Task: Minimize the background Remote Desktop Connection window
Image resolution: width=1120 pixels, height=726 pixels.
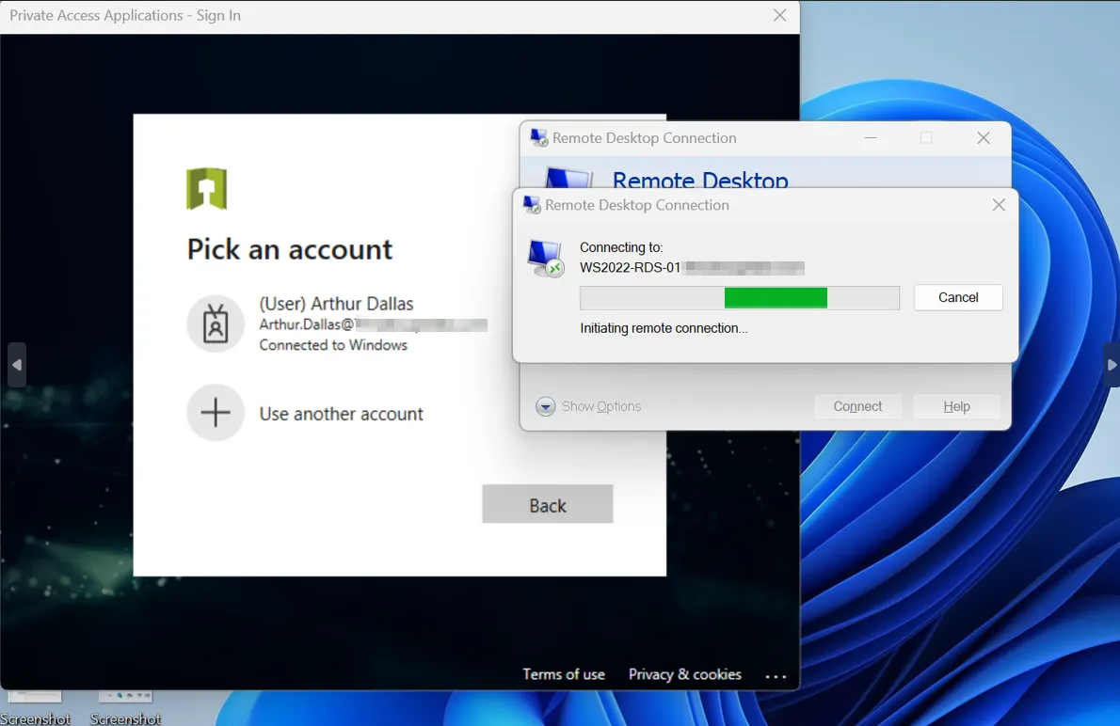Action: coord(870,138)
